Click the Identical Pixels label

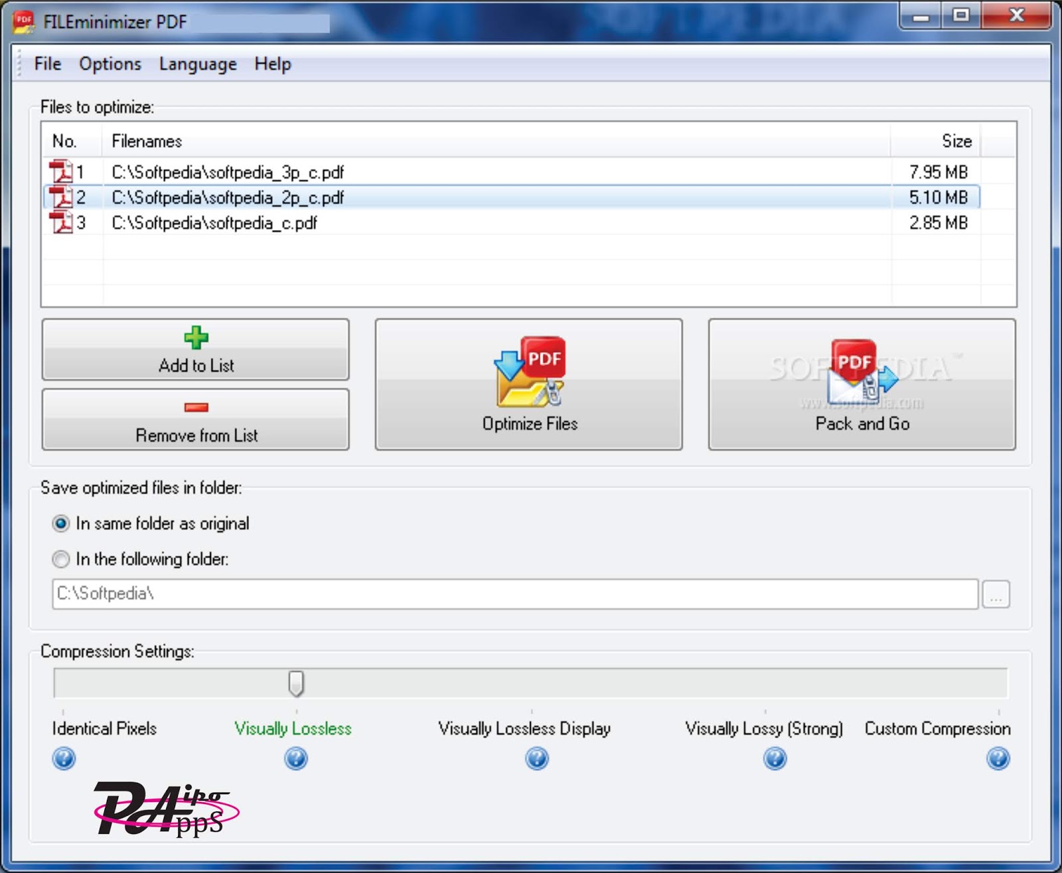click(104, 728)
